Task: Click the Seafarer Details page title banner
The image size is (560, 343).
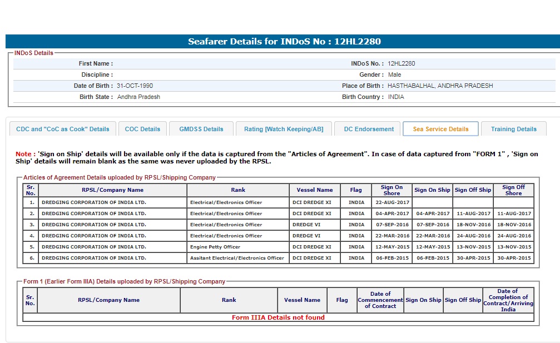Action: [x=284, y=42]
